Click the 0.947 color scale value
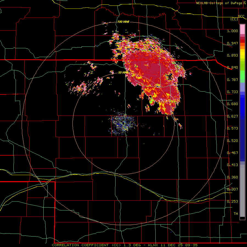Image resolution: width=247 pixels, height=247 pixels. pos(232,43)
